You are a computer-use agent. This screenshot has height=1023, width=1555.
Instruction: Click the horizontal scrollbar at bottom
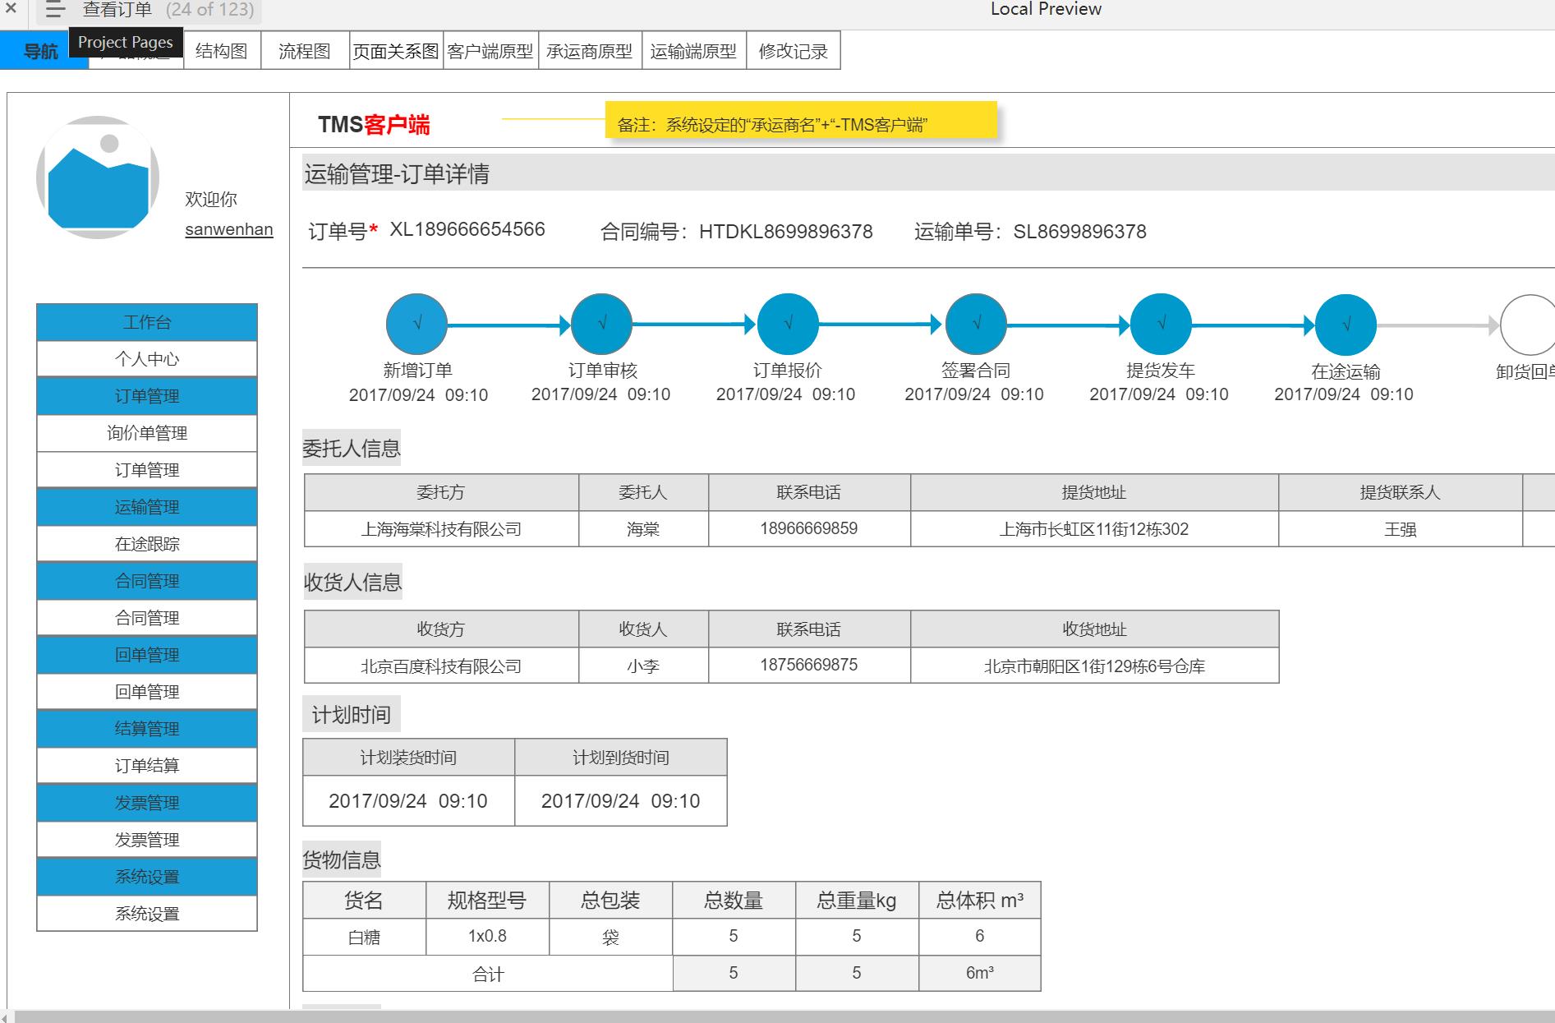pyautogui.click(x=784, y=1016)
